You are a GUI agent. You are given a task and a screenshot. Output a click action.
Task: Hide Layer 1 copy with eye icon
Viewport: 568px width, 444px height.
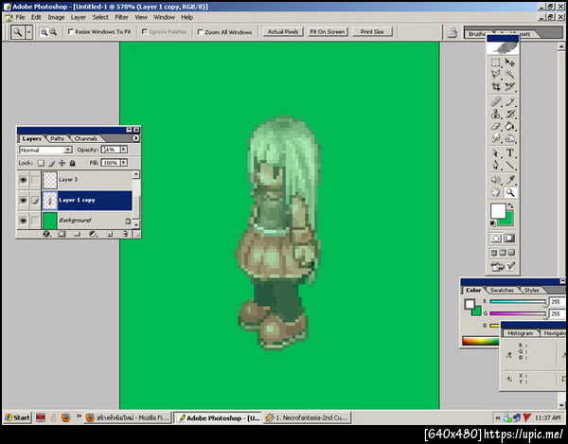coord(23,200)
